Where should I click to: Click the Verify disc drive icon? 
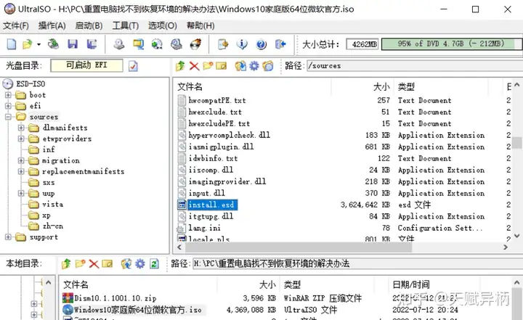[x=176, y=44]
